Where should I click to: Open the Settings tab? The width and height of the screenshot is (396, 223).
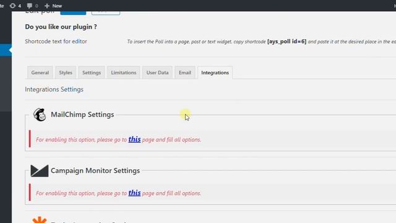pyautogui.click(x=92, y=72)
